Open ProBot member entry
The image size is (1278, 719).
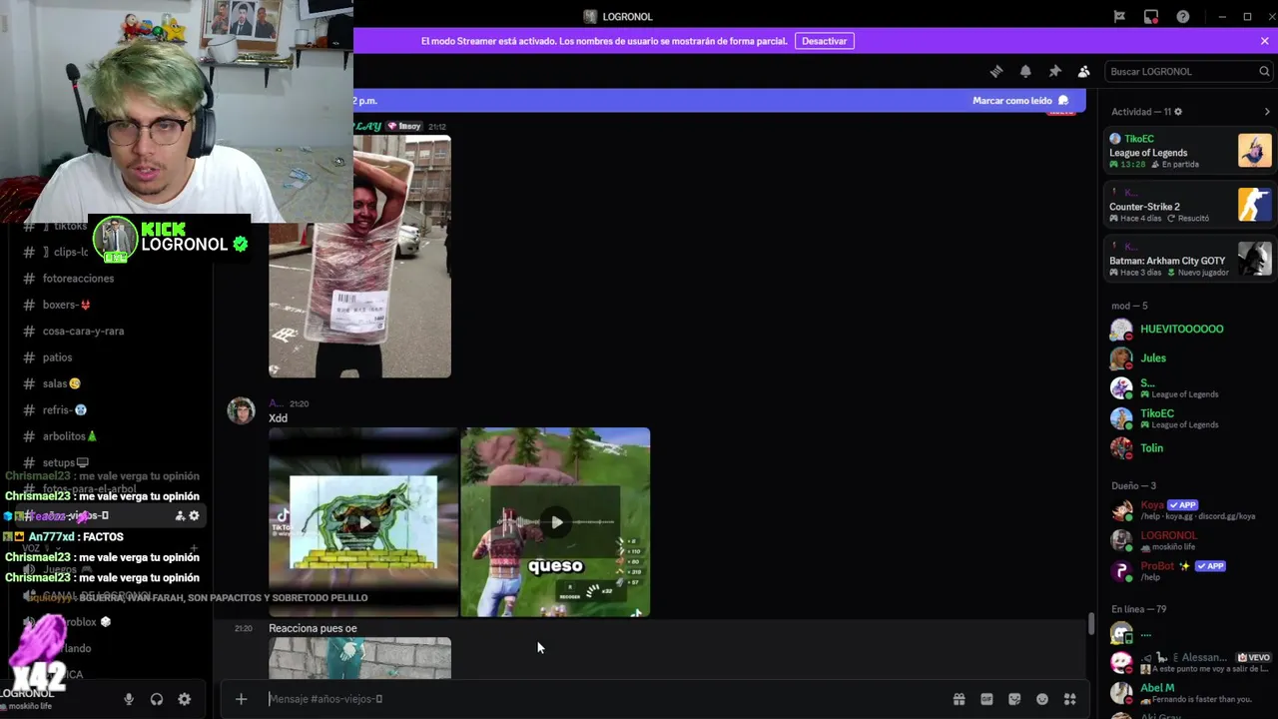1188,570
